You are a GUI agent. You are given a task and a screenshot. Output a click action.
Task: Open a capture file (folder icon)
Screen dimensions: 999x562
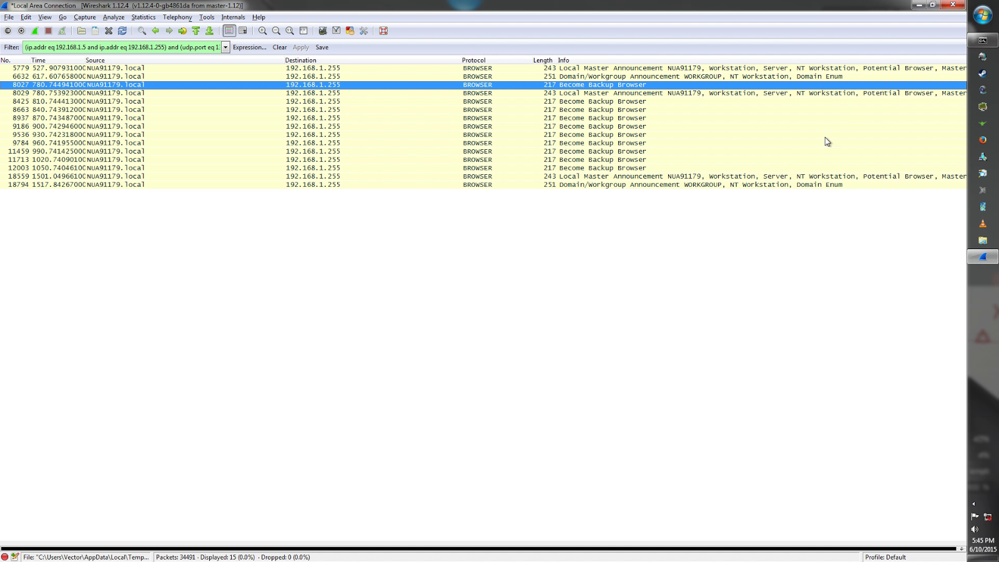point(81,31)
